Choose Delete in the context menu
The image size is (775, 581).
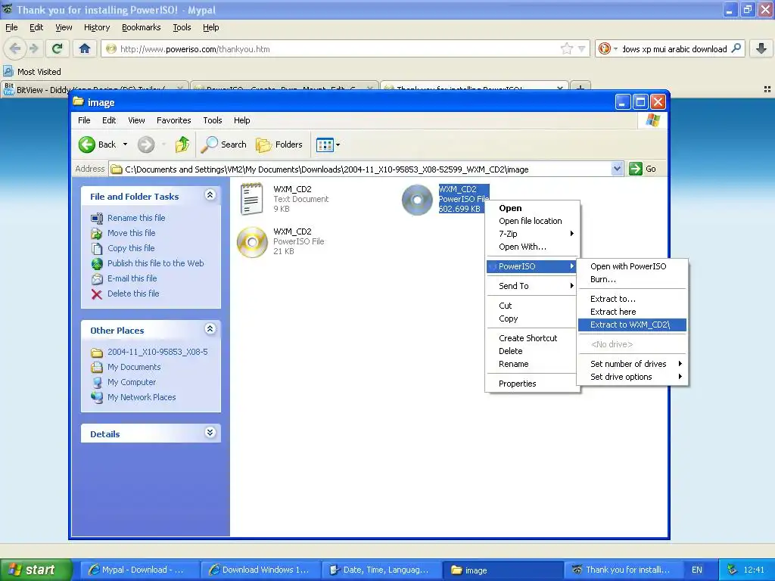(532, 351)
